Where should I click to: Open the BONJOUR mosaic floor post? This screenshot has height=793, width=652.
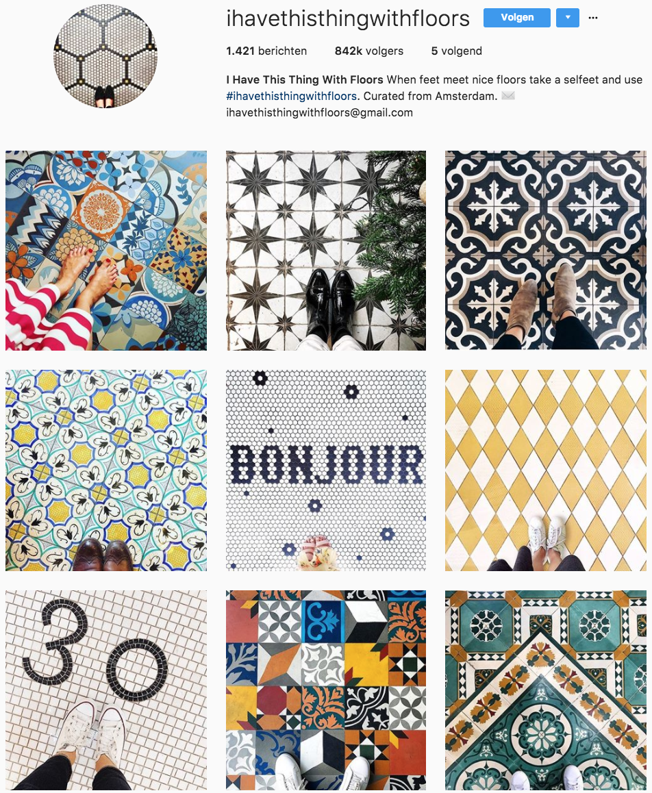pyautogui.click(x=326, y=470)
